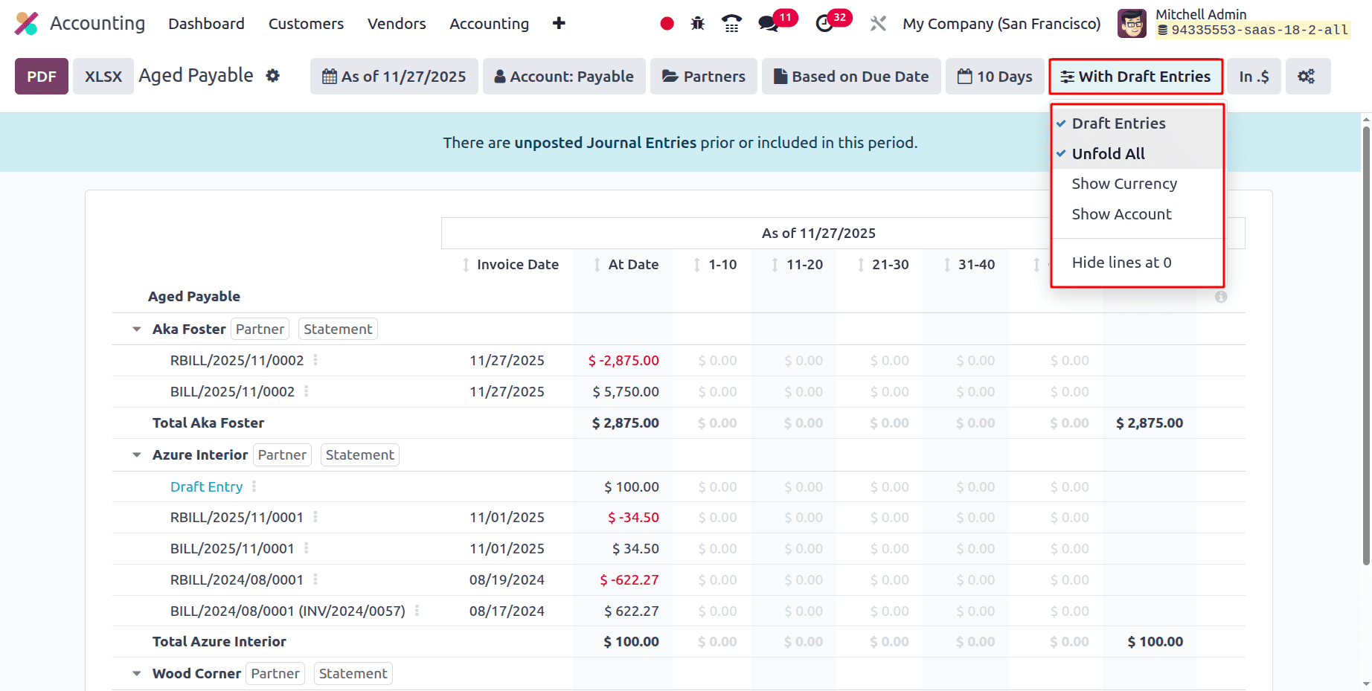Click the $ -2,875.00 amount cell

tap(624, 360)
